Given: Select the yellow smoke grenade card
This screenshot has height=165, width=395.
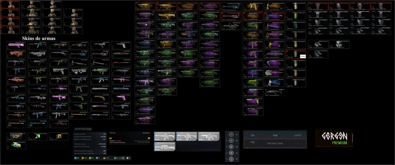Looking at the screenshot, I should (296, 44).
